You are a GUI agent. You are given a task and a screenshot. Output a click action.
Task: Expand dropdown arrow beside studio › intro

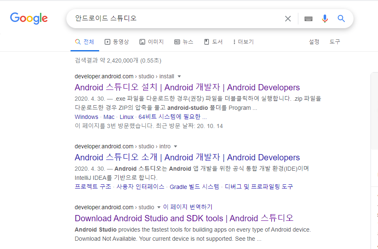click(x=176, y=147)
